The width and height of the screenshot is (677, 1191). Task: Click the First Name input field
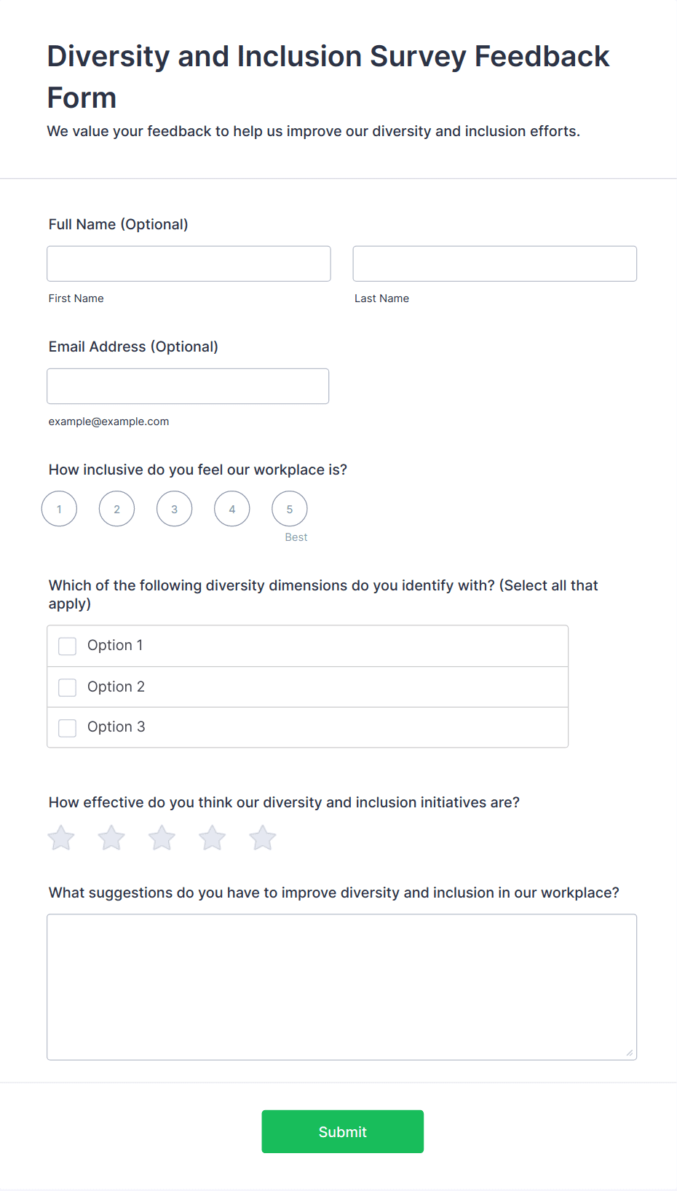pos(189,264)
